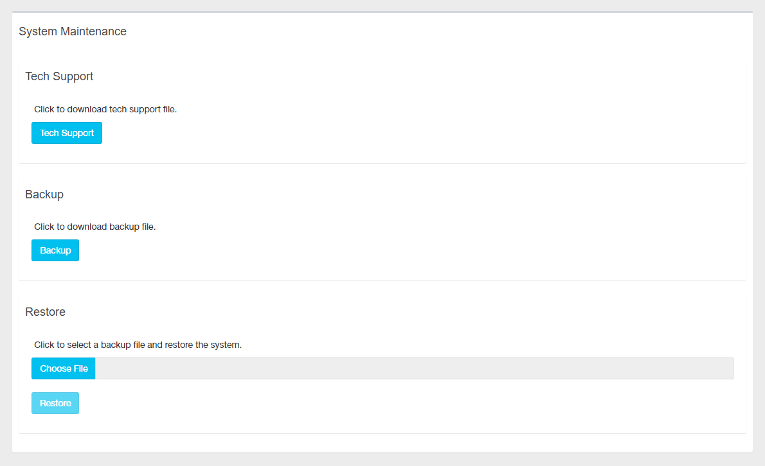Click the top border of the maintenance panel
Image resolution: width=765 pixels, height=466 pixels.
coord(382,12)
